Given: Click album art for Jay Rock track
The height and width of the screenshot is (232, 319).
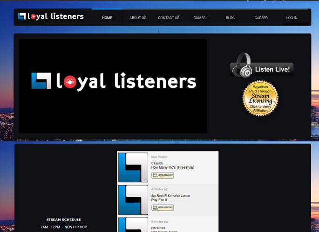Looking at the screenshot, I should (133, 200).
